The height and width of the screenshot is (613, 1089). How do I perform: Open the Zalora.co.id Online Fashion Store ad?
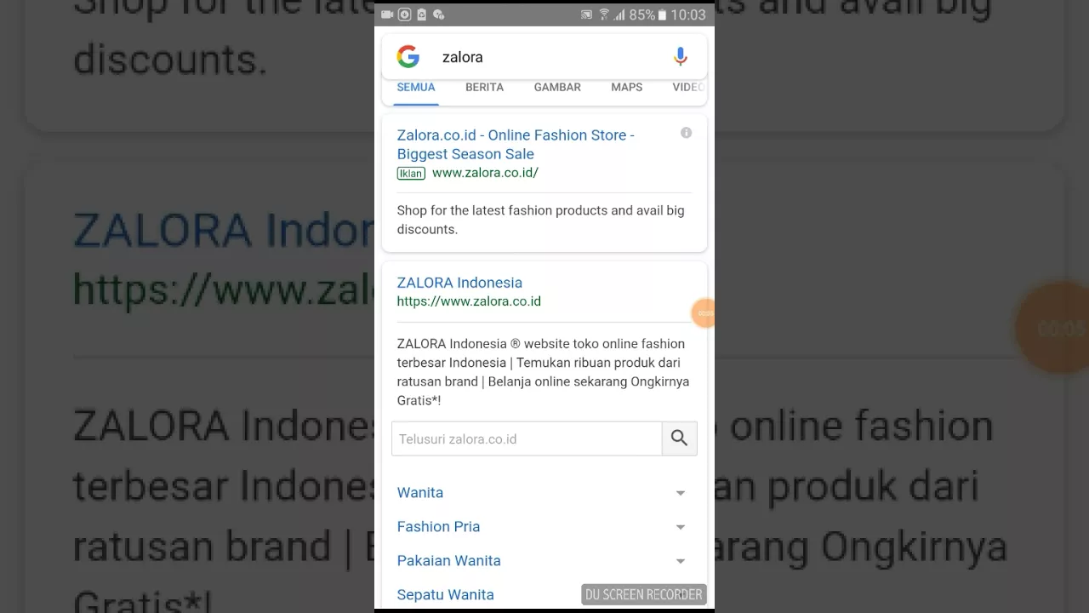516,144
